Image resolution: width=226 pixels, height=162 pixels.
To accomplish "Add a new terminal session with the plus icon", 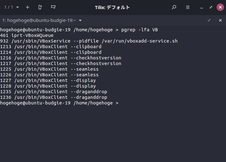I will click(28, 7).
